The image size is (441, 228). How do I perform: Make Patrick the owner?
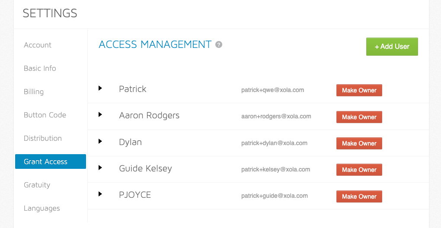359,90
